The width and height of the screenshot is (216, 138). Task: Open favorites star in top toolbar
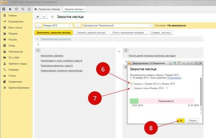(x=10, y=9)
